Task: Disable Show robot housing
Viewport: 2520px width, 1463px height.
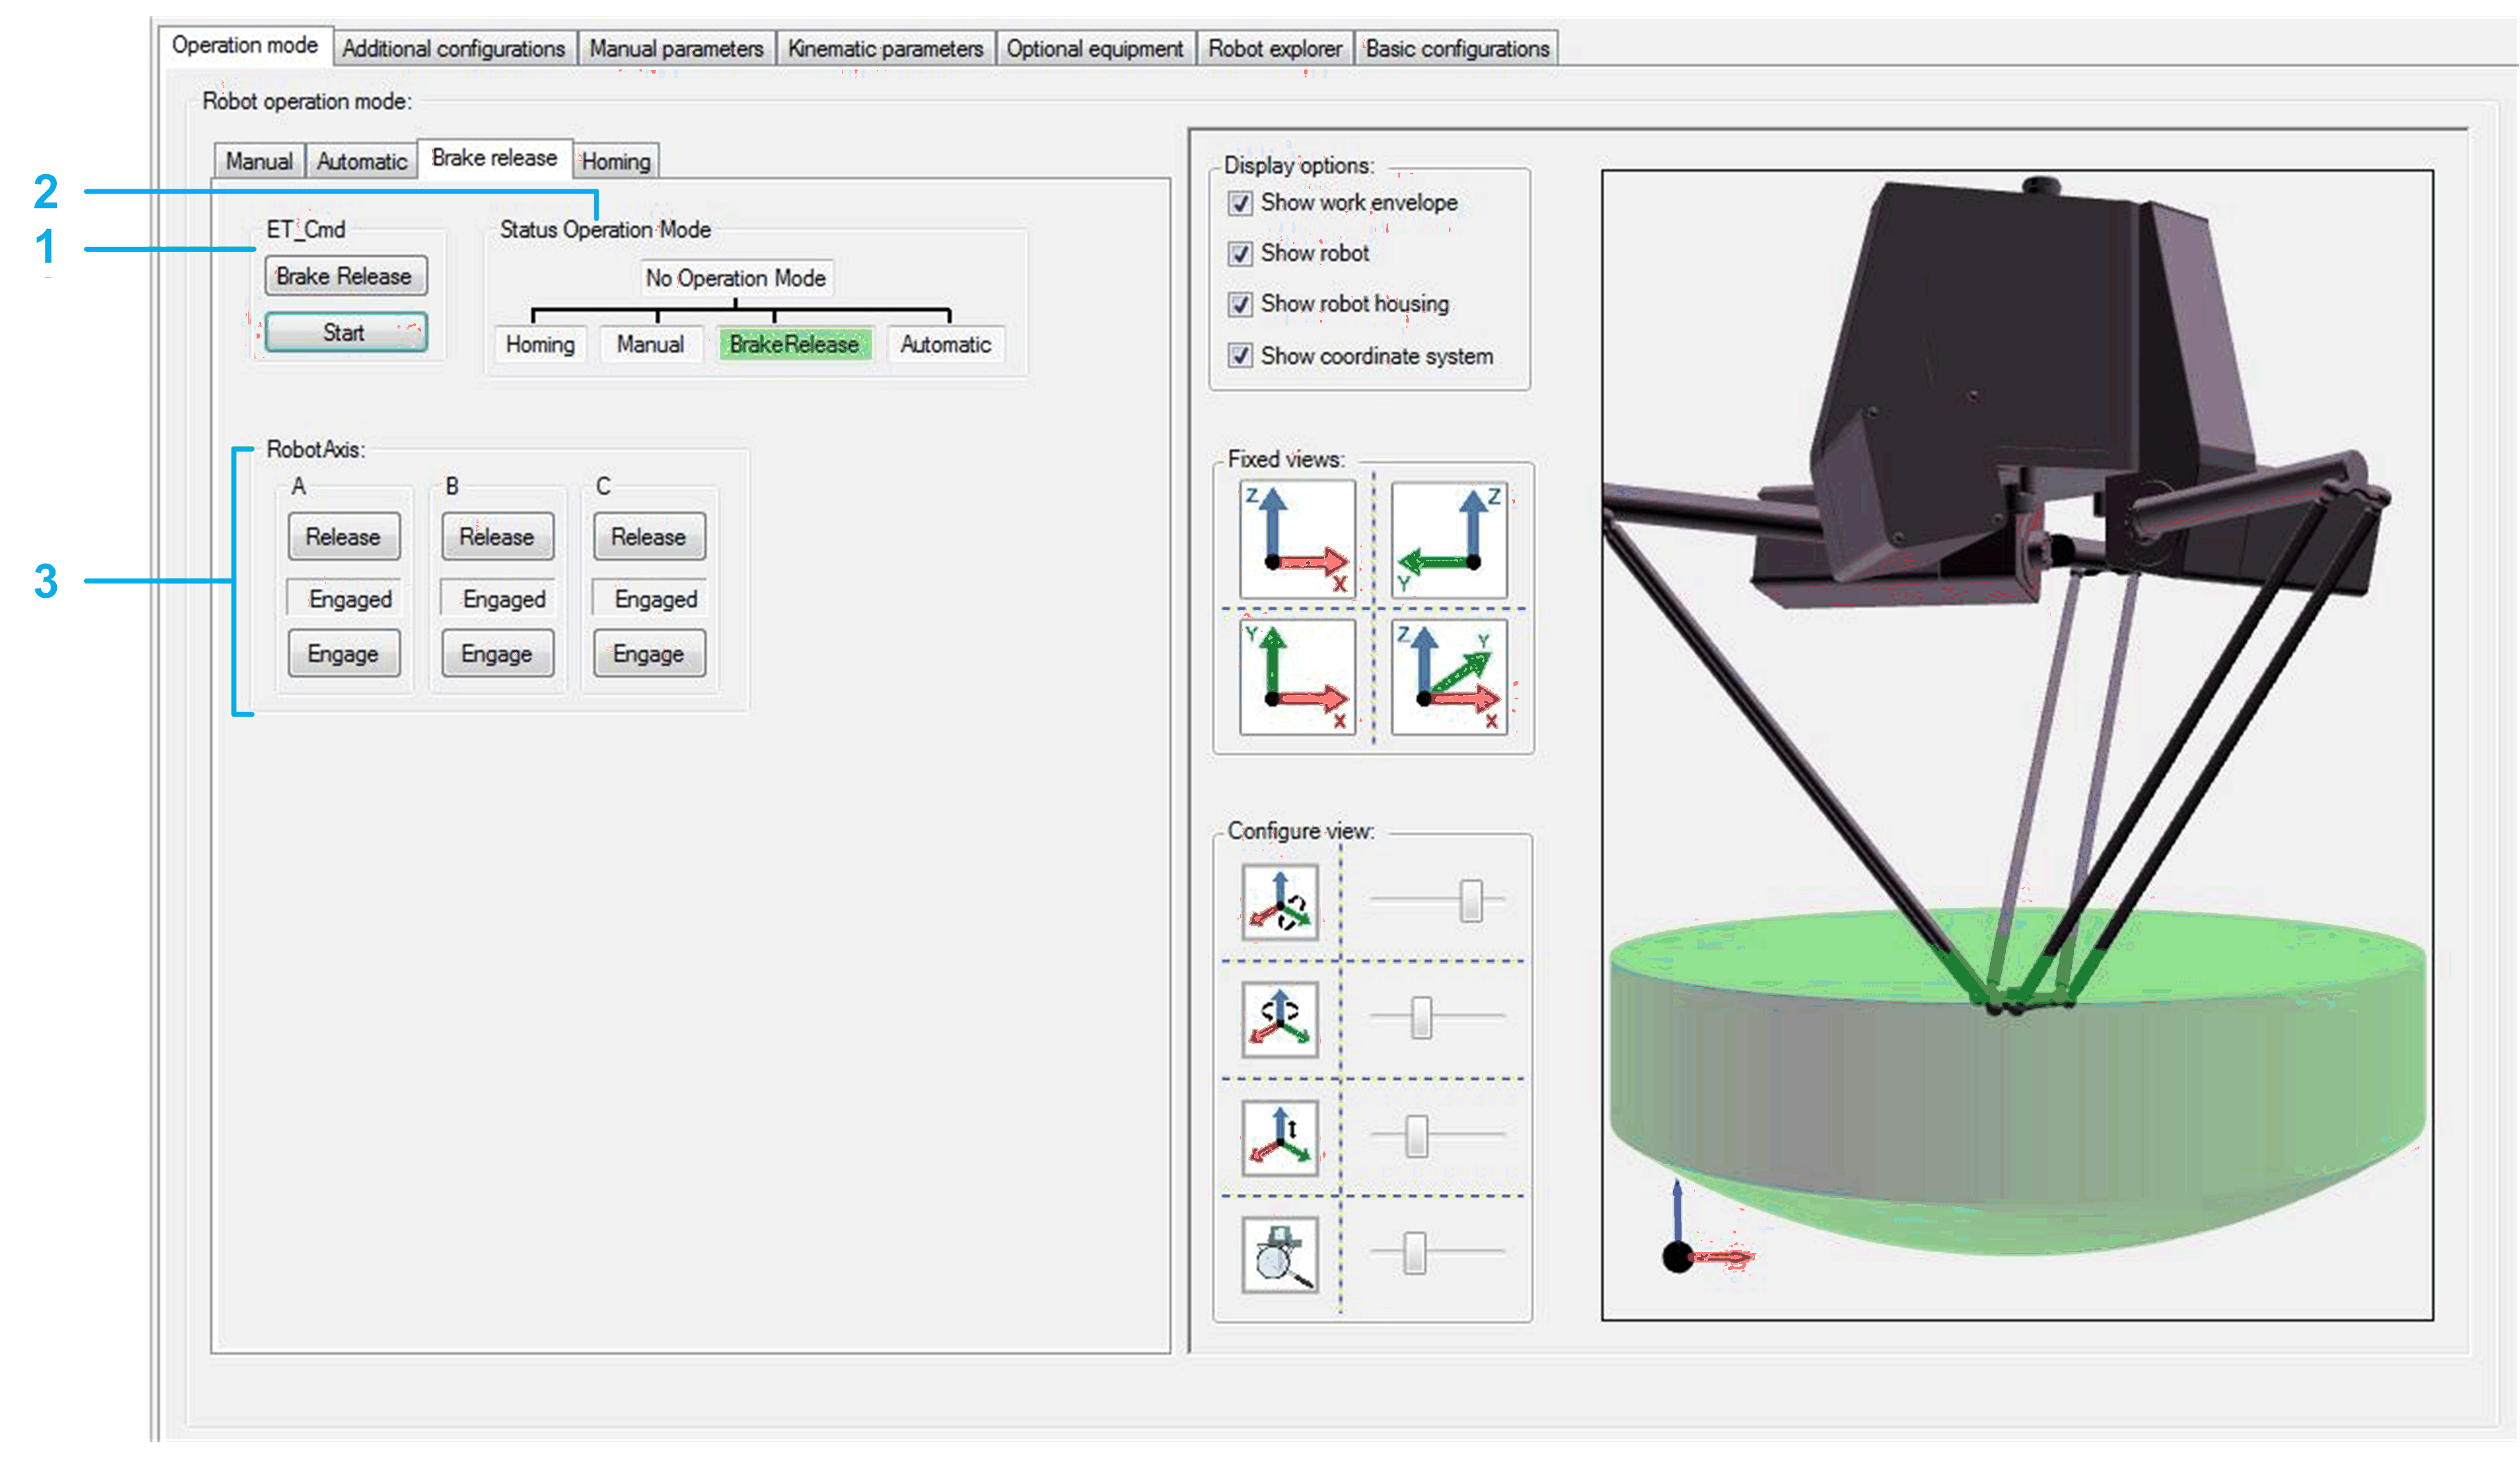Action: tap(1240, 304)
